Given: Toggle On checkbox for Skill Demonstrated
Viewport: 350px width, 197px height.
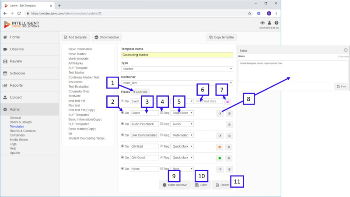Looking at the screenshot, I should [122, 135].
